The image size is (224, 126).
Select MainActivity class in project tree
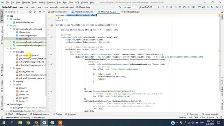(x=24, y=32)
